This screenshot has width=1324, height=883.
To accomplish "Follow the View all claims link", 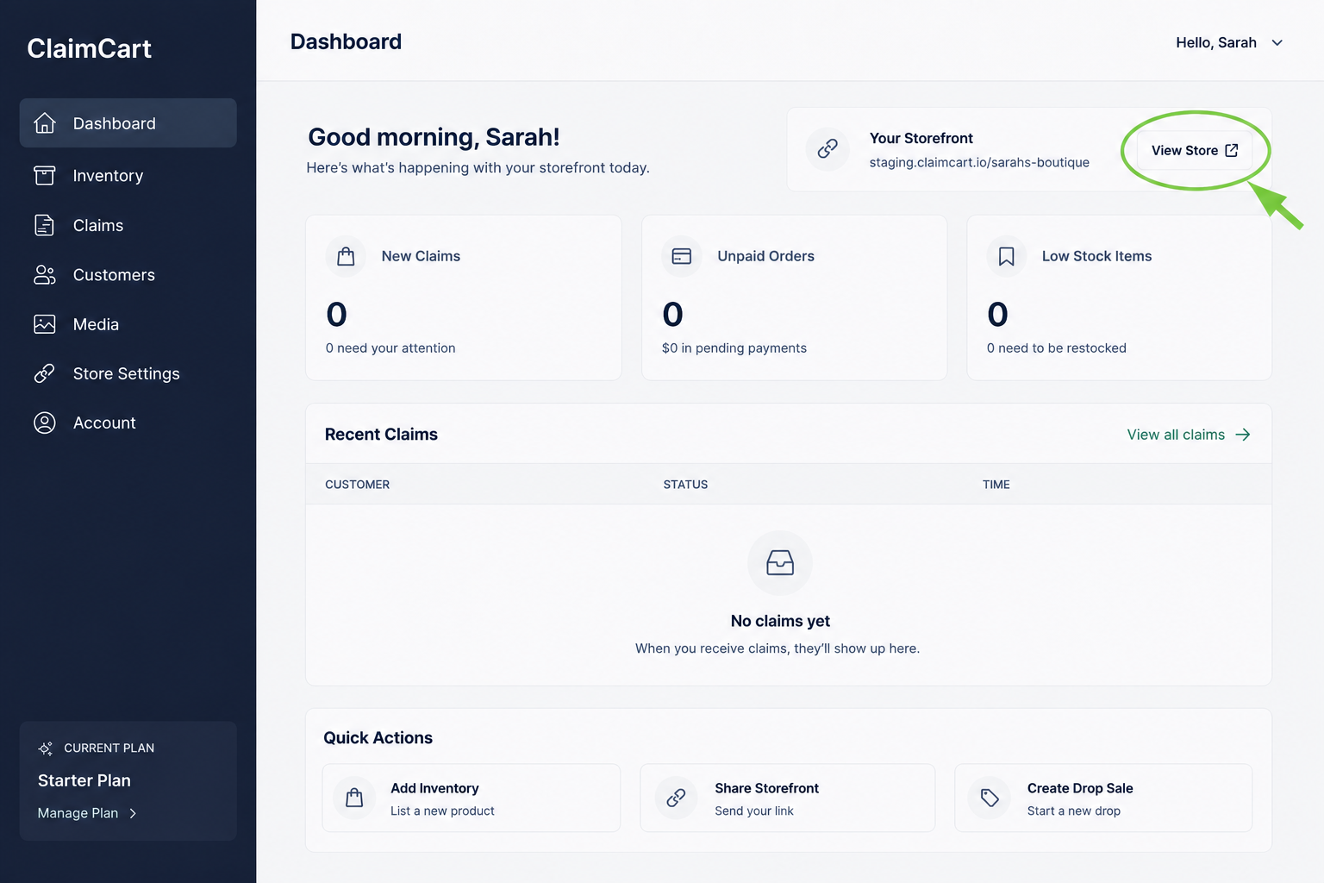I will pyautogui.click(x=1189, y=435).
